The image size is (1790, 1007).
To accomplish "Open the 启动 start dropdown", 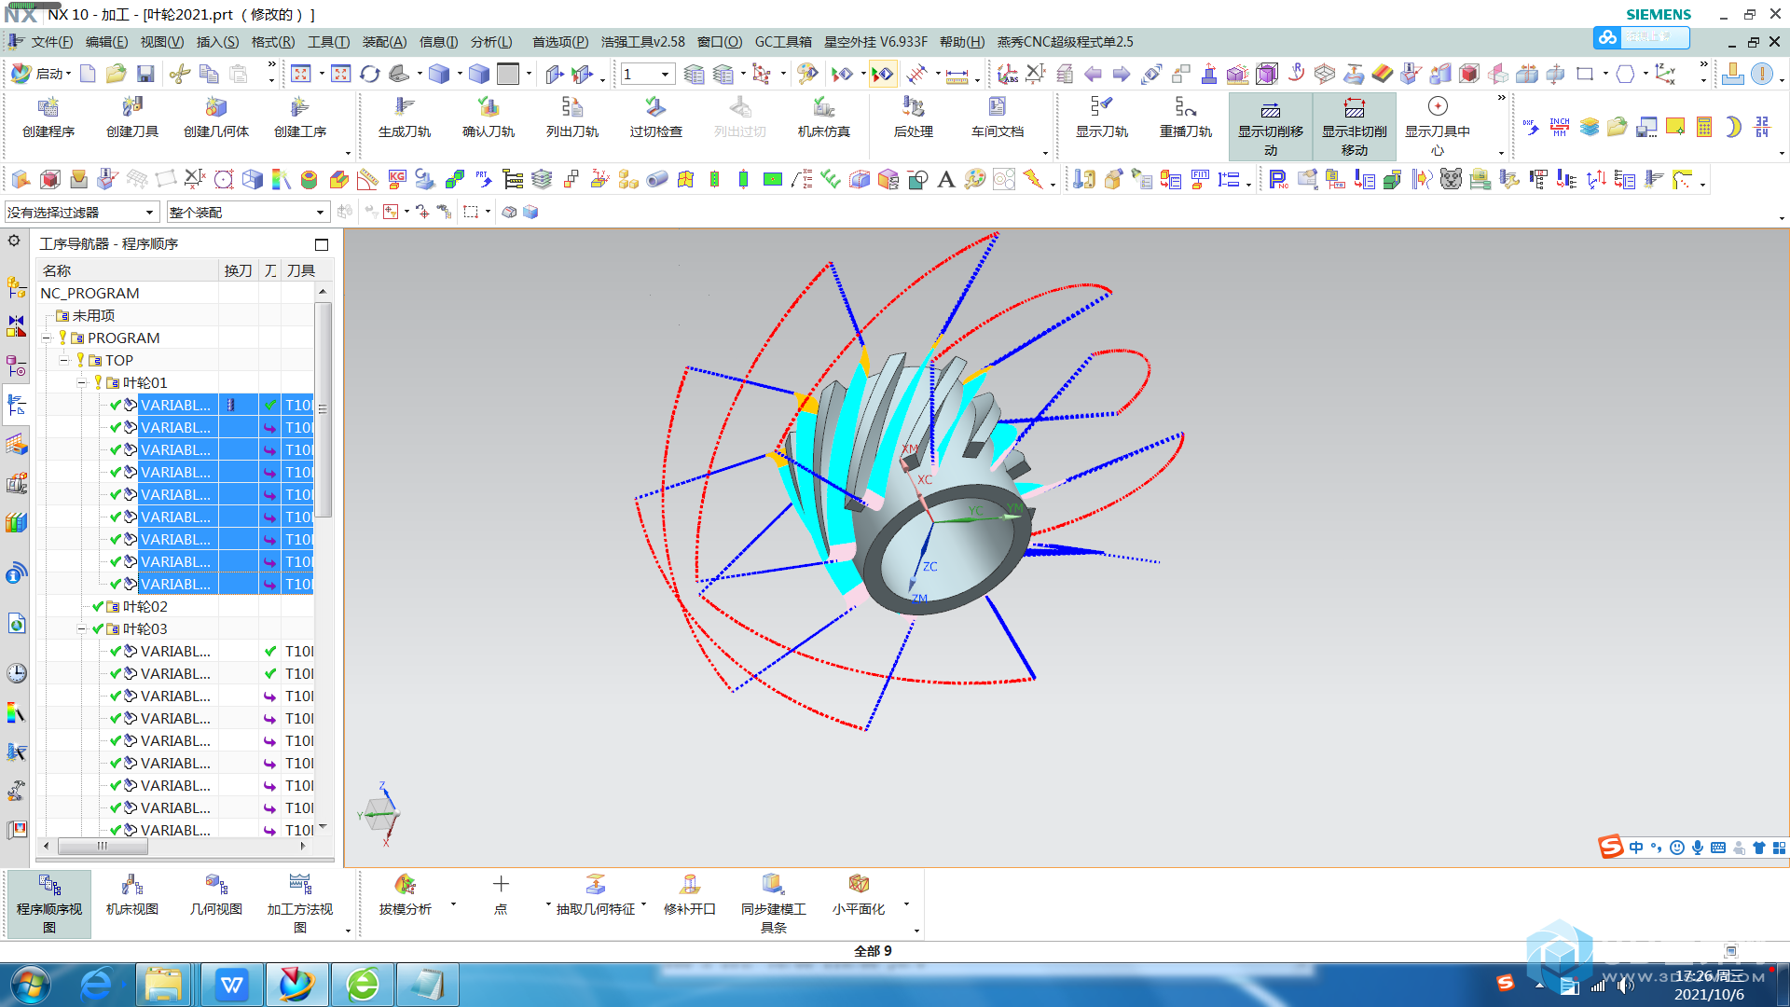I will click(x=42, y=74).
